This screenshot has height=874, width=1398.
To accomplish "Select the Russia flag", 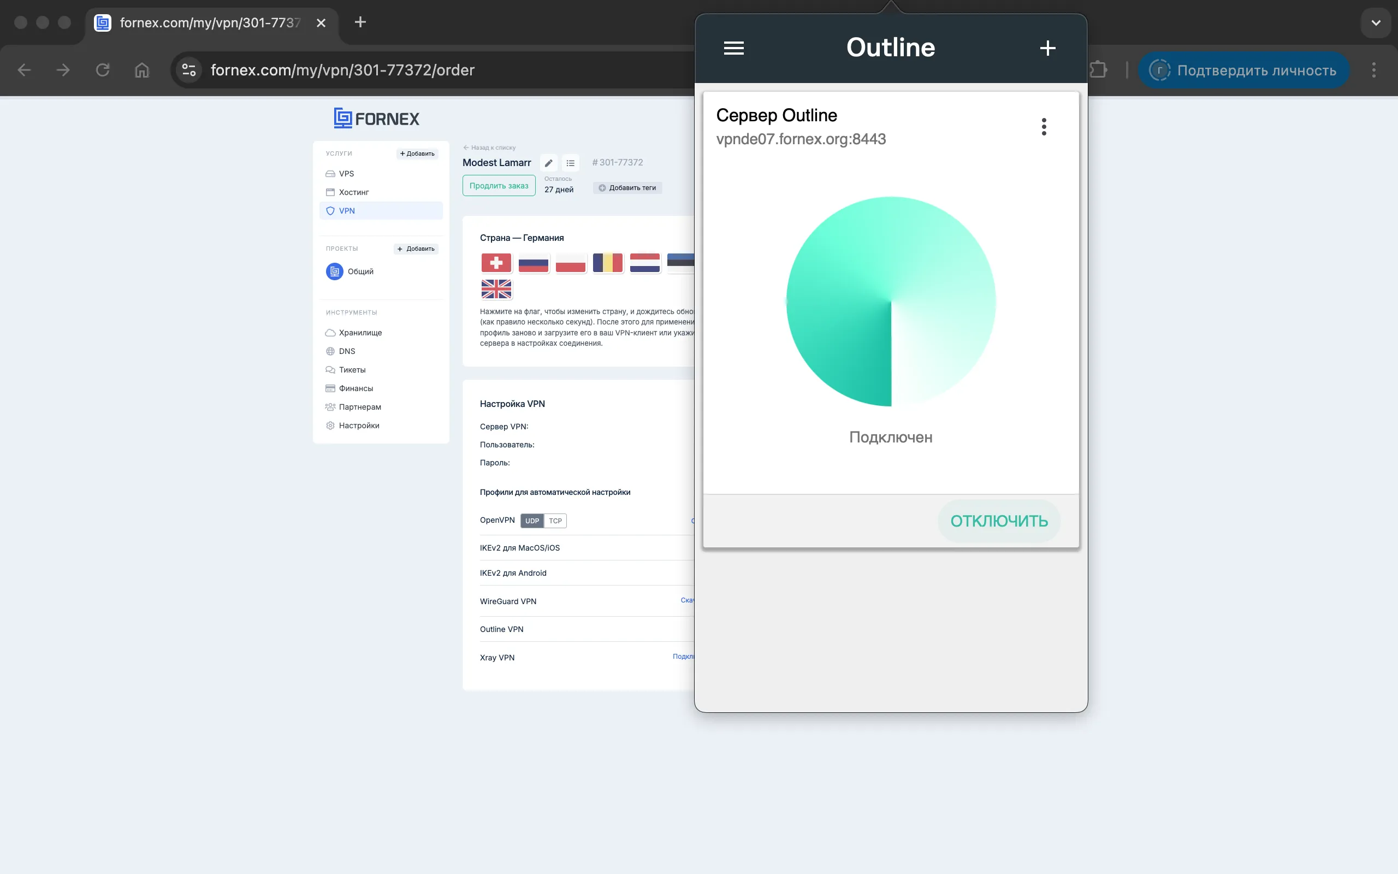I will 533,263.
